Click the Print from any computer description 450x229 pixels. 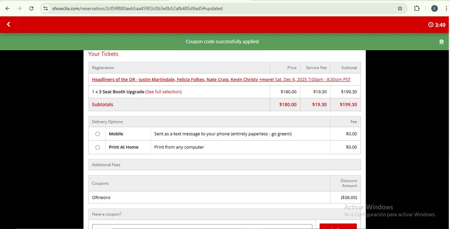[x=179, y=147]
